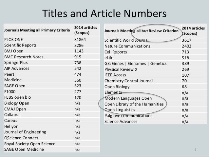Click the 'Cureus' entry
Viewport: 209px width, 157px height.
click(11, 121)
